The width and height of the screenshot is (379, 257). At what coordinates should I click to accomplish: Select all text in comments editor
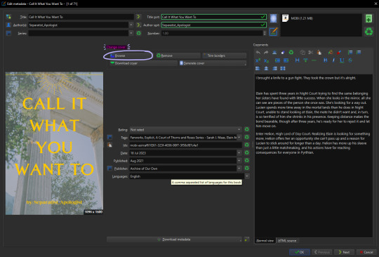pos(274,52)
